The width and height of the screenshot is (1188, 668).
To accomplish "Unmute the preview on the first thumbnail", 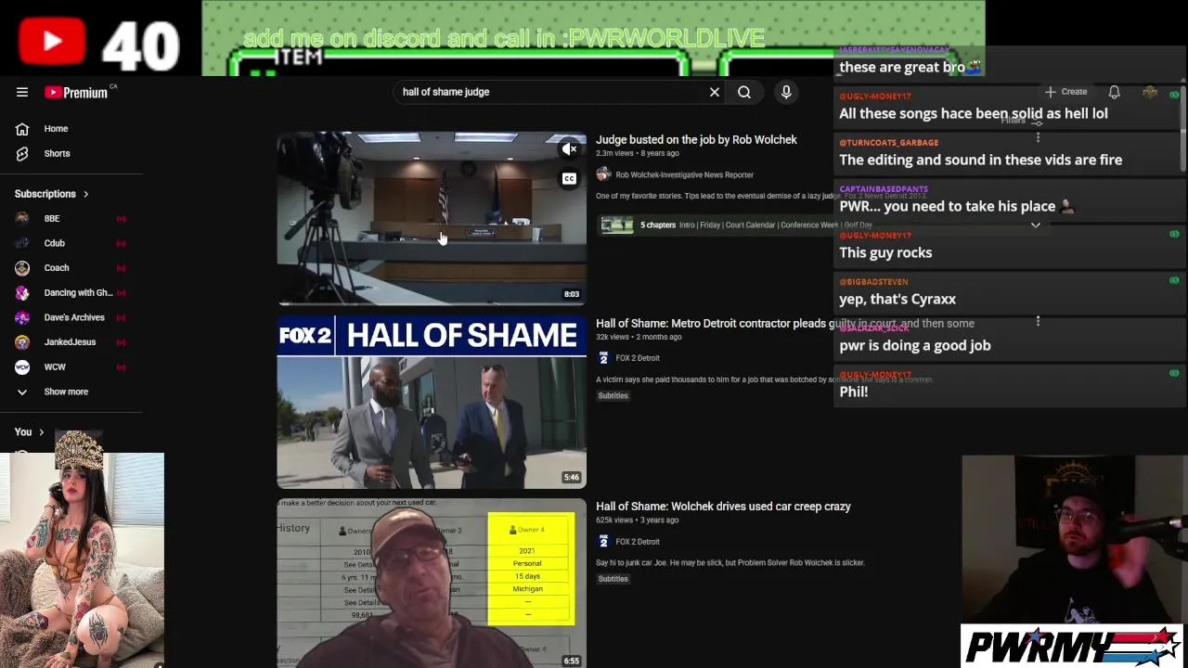I will coord(569,149).
